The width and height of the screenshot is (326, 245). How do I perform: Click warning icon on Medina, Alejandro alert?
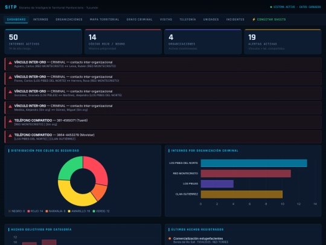(10, 106)
